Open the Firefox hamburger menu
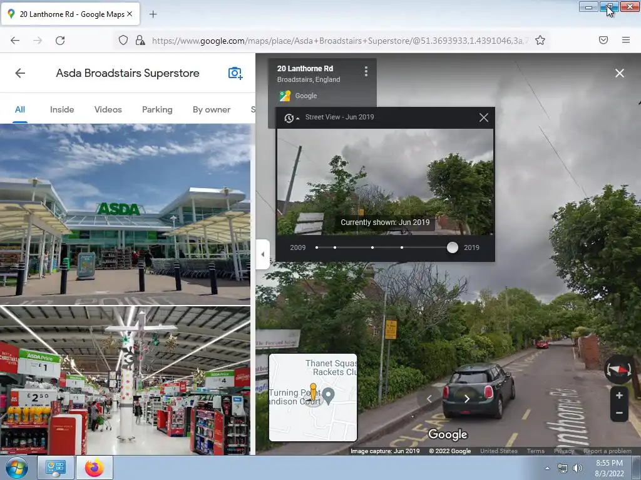 tap(626, 40)
